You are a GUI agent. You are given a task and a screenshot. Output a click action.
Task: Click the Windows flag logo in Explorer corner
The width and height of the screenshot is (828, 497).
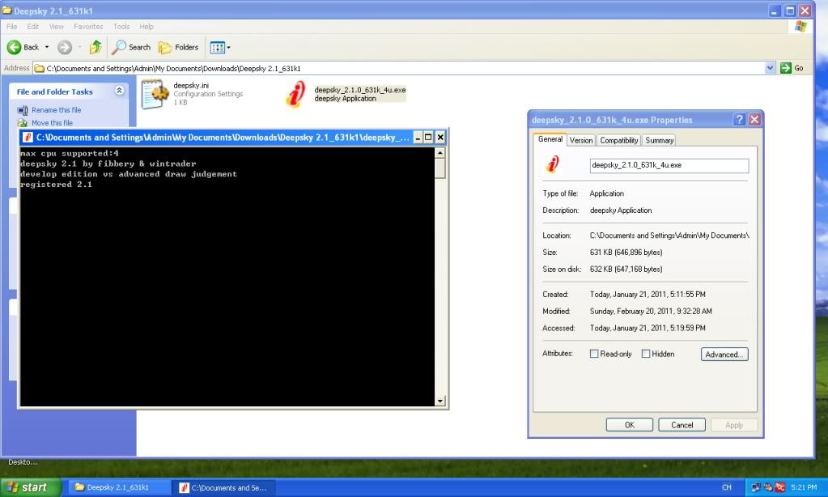800,27
